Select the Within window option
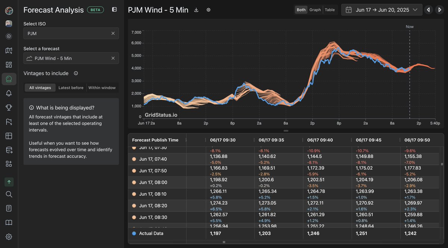This screenshot has width=448, height=248. point(102,88)
